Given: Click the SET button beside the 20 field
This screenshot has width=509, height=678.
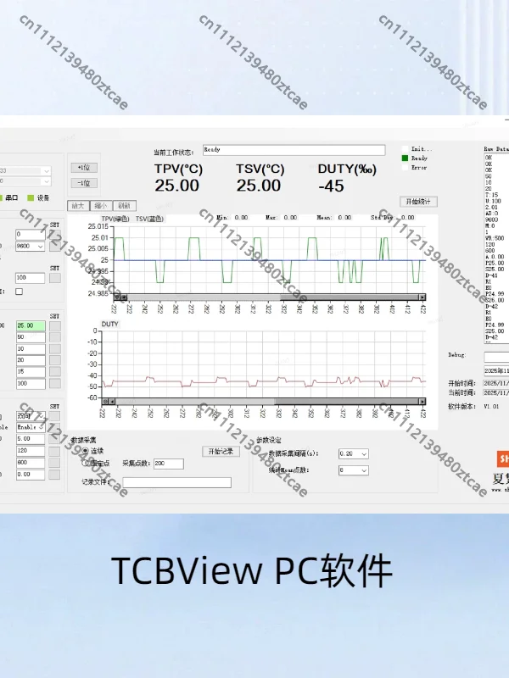Looking at the screenshot, I should click(55, 360).
